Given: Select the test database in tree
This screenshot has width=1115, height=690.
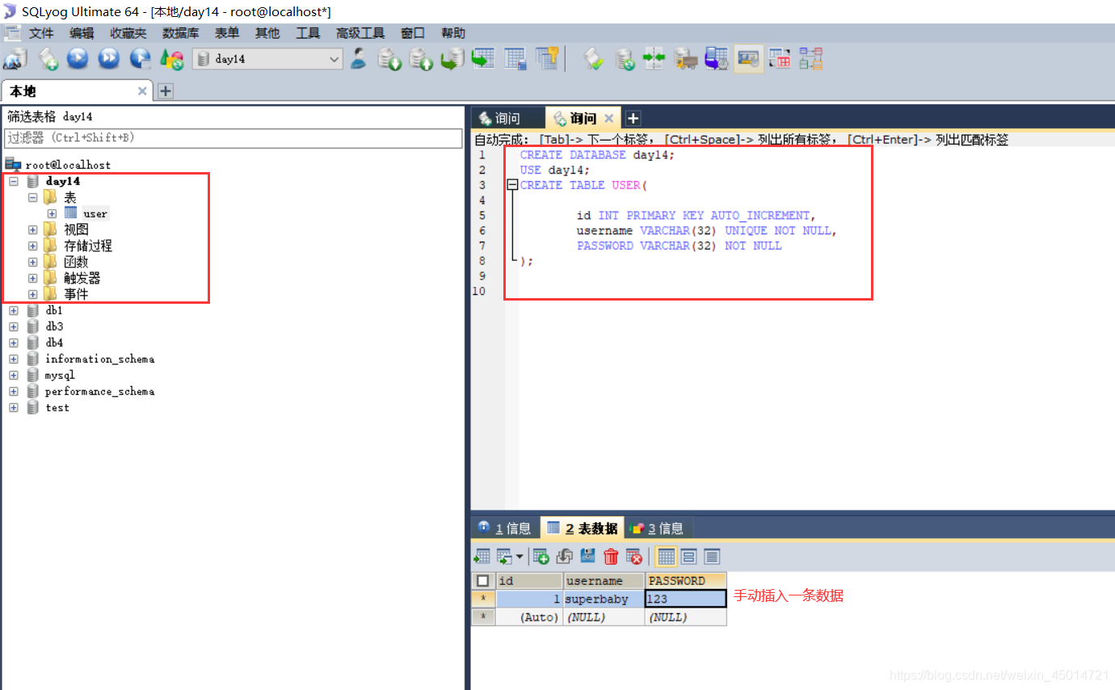Looking at the screenshot, I should point(57,408).
